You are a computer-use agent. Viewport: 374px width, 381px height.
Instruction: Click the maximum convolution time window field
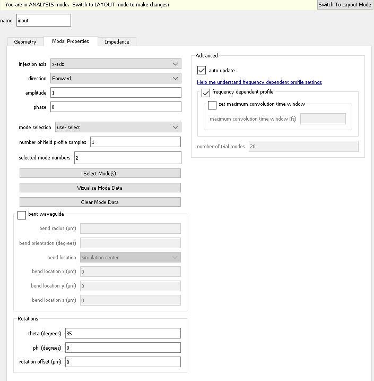tap(323, 119)
